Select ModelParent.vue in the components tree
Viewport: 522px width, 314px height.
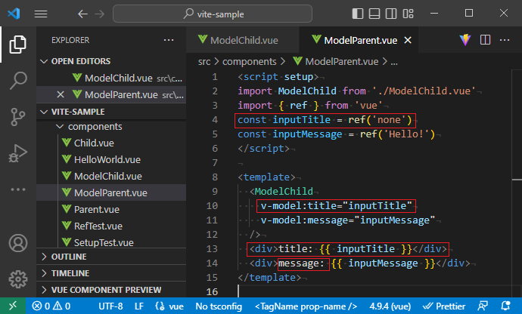tap(110, 192)
